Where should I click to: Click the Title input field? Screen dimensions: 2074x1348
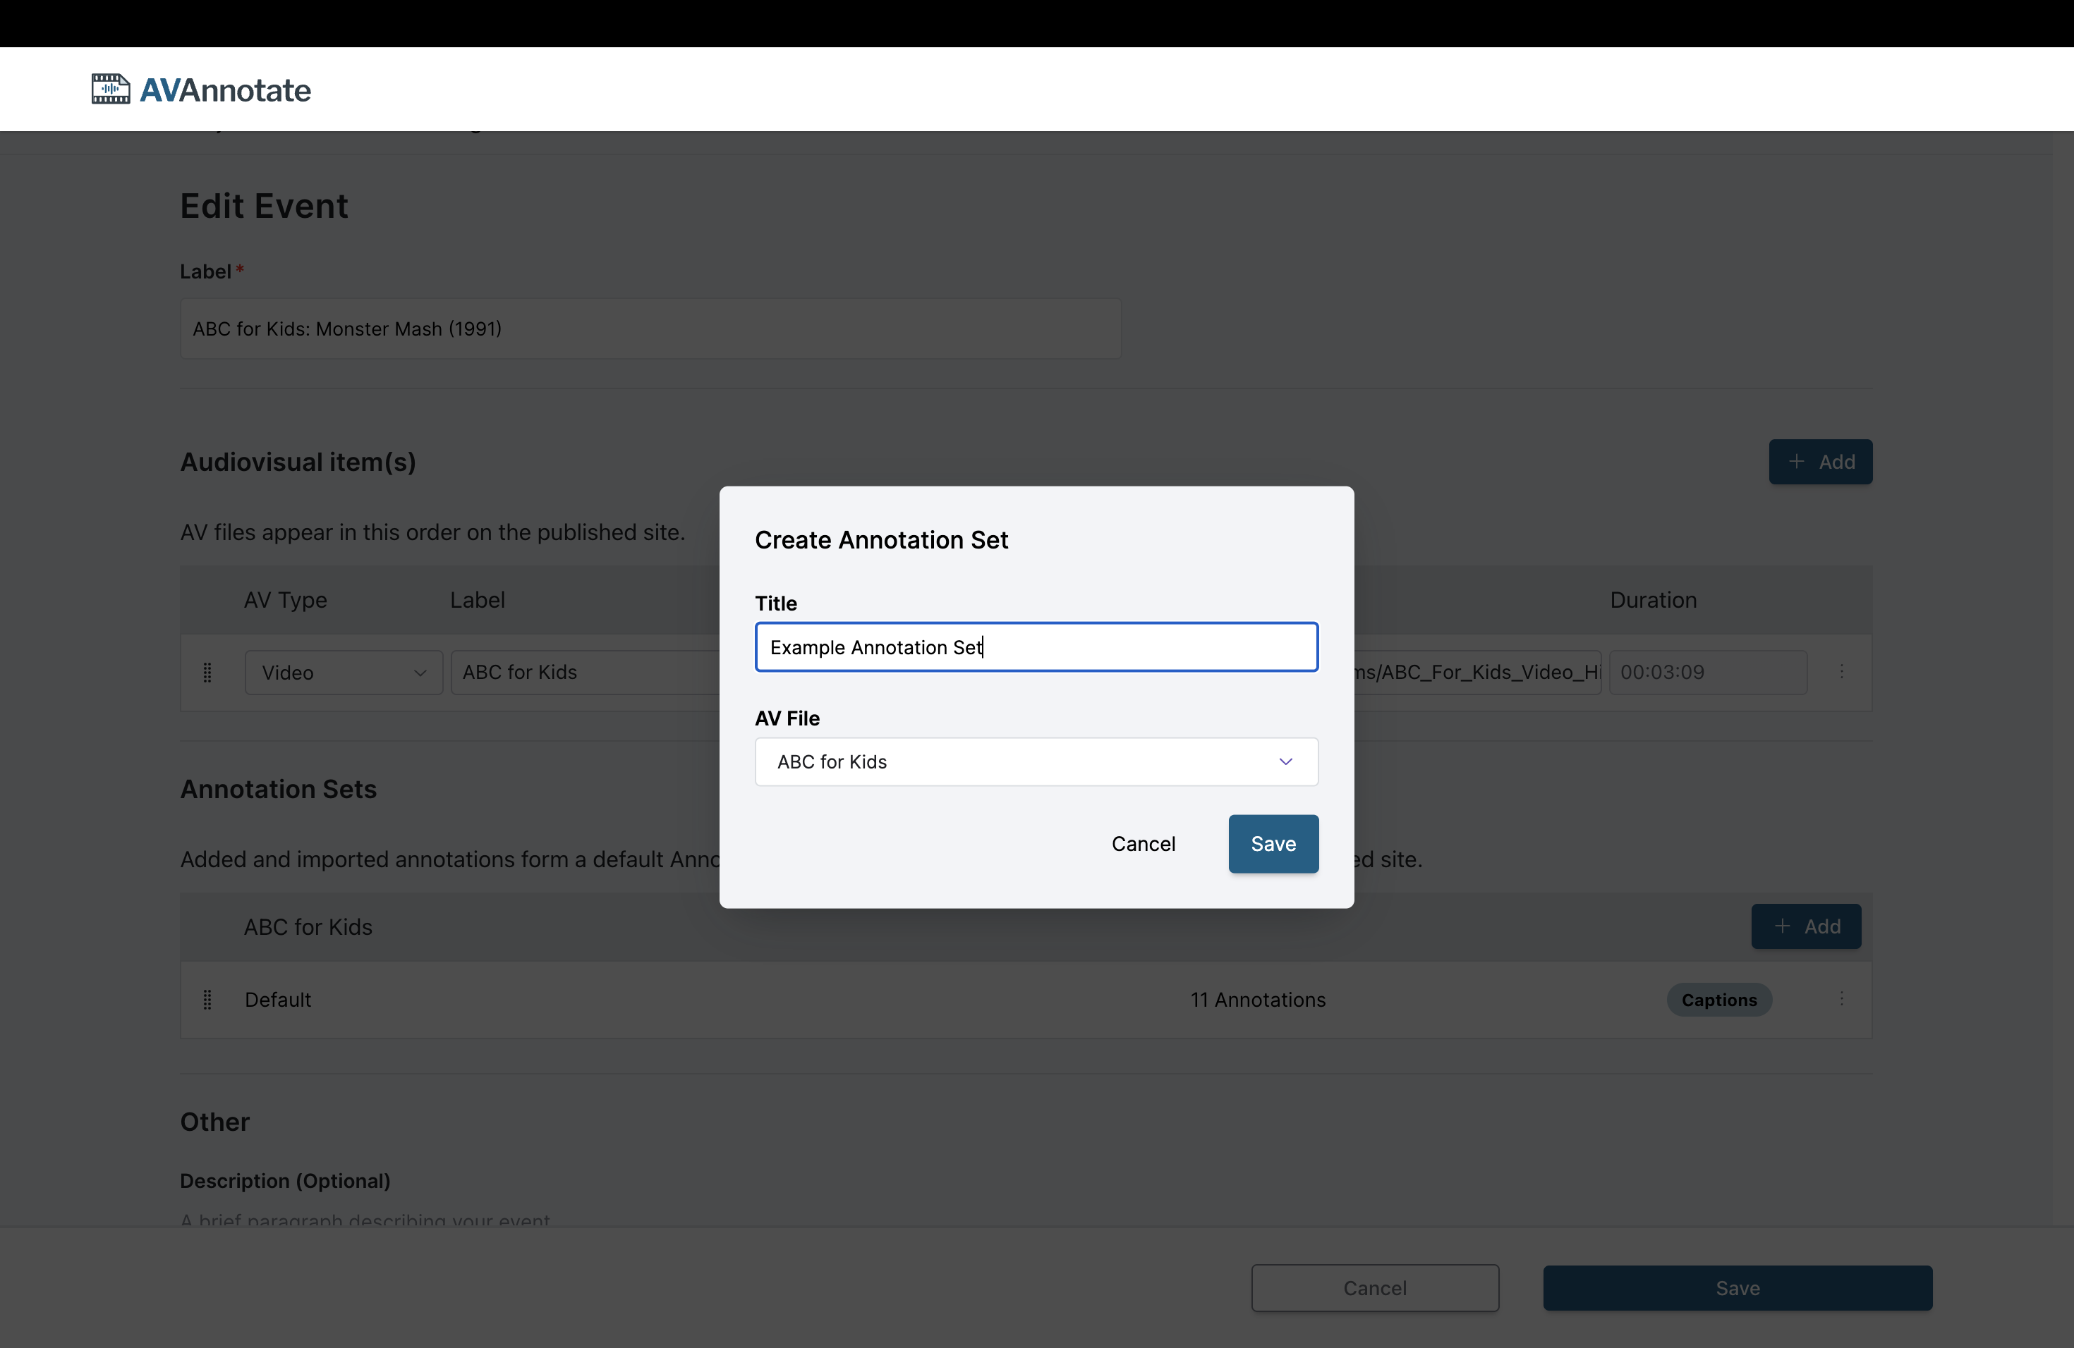click(x=1036, y=647)
